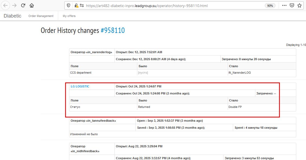This screenshot has width=306, height=160.
Task: Reload the current page
Action: pyautogui.click(x=23, y=5)
